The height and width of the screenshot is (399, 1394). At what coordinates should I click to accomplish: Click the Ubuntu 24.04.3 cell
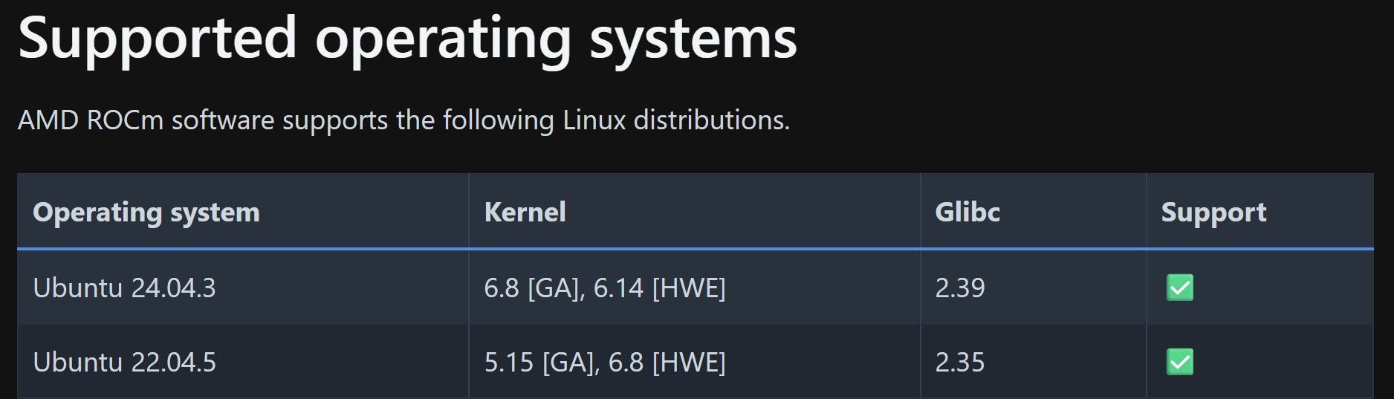pyautogui.click(x=243, y=288)
